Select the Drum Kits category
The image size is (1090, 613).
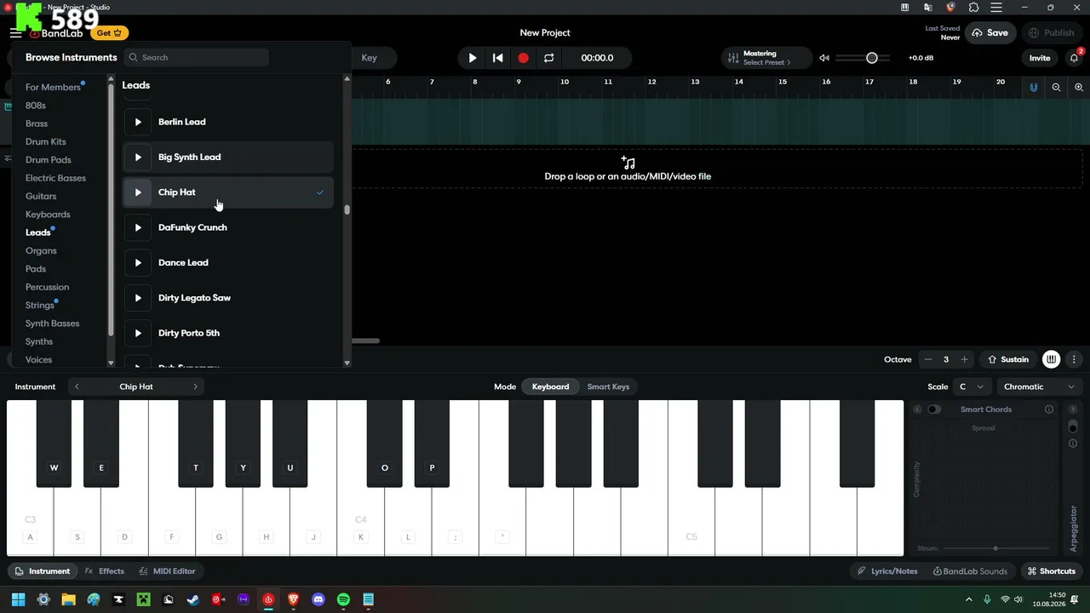46,142
